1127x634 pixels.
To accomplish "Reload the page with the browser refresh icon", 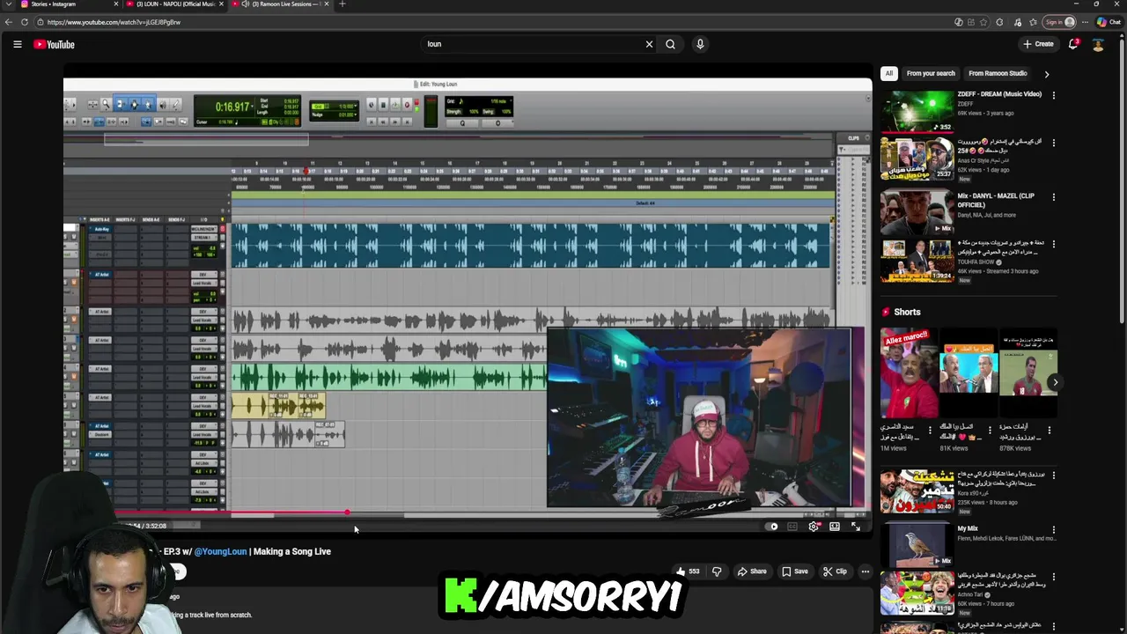I will (x=24, y=22).
